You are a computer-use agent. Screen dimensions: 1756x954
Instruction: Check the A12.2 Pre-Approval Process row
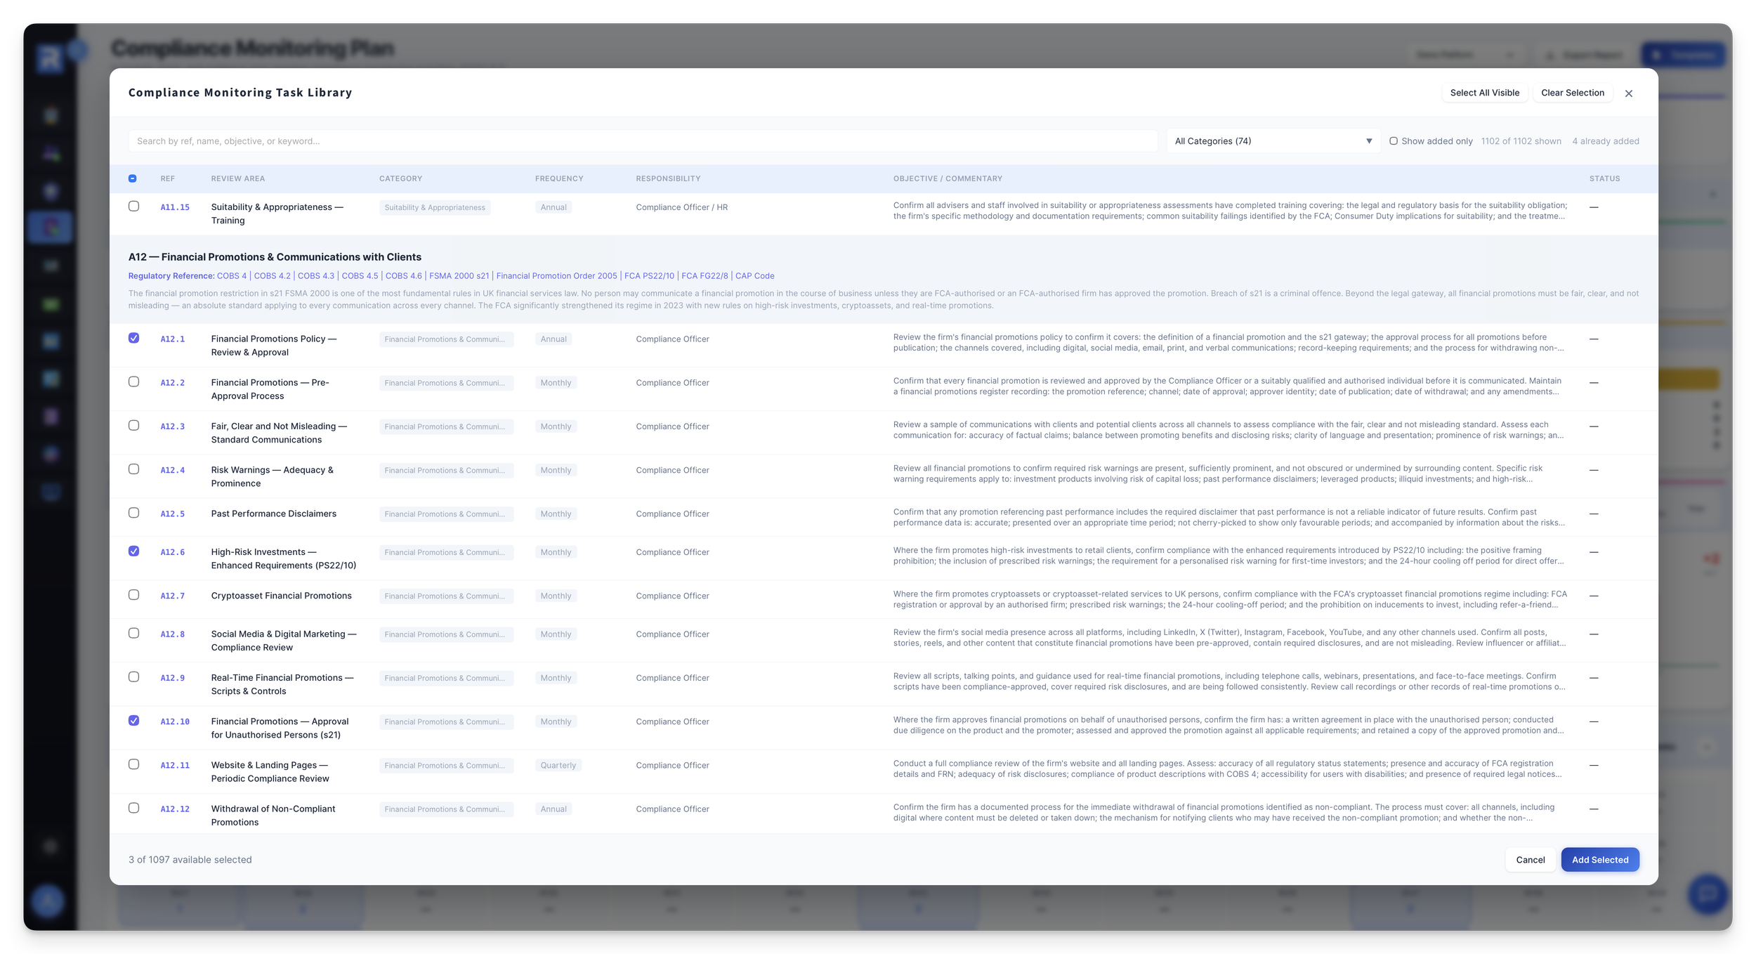tap(133, 381)
